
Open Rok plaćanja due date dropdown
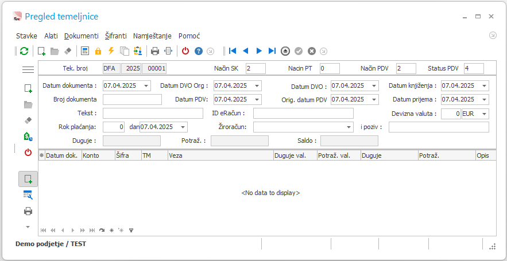pyautogui.click(x=183, y=127)
